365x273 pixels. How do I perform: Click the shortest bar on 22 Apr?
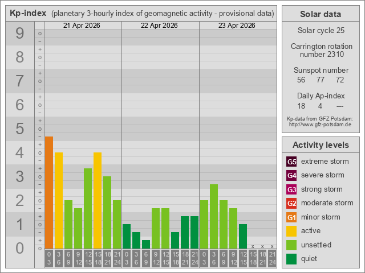pyautogui.click(x=146, y=244)
